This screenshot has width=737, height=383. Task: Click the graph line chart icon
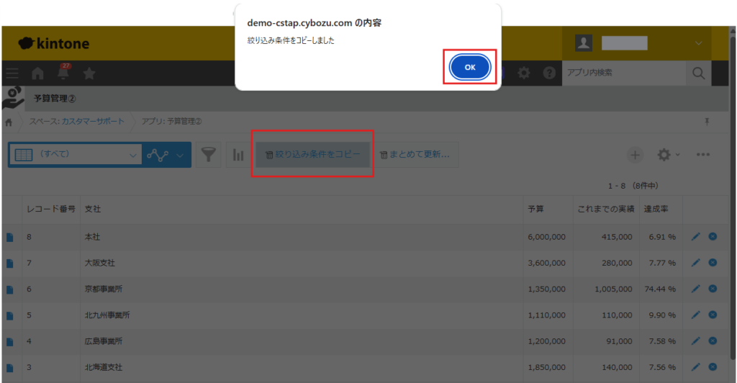158,155
